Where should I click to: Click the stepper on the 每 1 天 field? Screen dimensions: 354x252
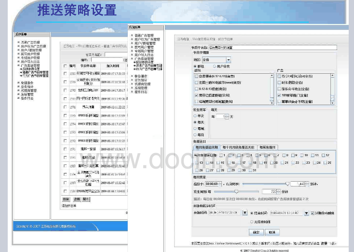[x=227, y=117]
